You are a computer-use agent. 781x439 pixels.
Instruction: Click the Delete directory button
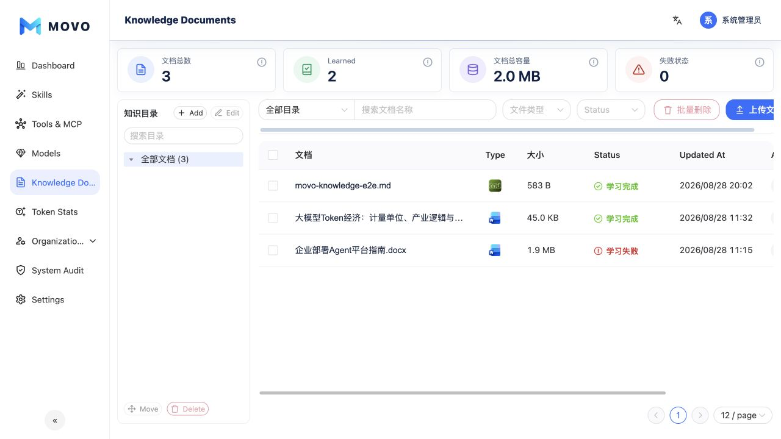[x=188, y=409]
